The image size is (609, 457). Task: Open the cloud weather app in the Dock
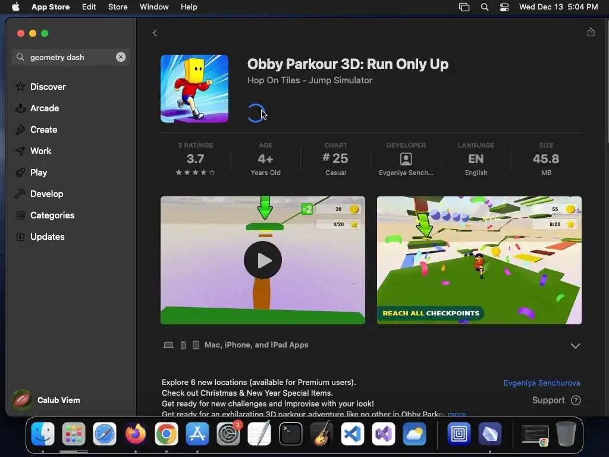415,434
